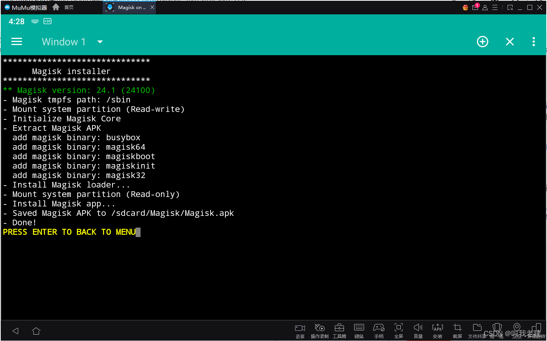
Task: Switch to fullscreen (全屏)
Action: tap(399, 331)
